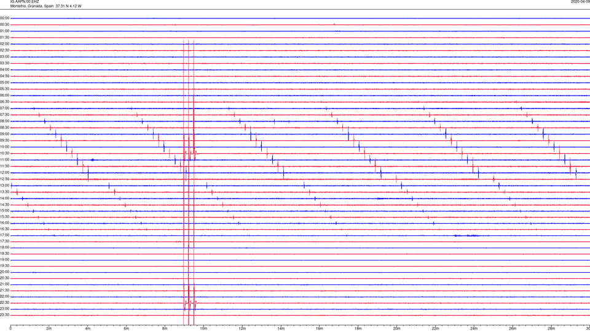Viewport: 590px width, 331px height.
Task: Select the 01:30 trace time label
Action: tap(5, 37)
